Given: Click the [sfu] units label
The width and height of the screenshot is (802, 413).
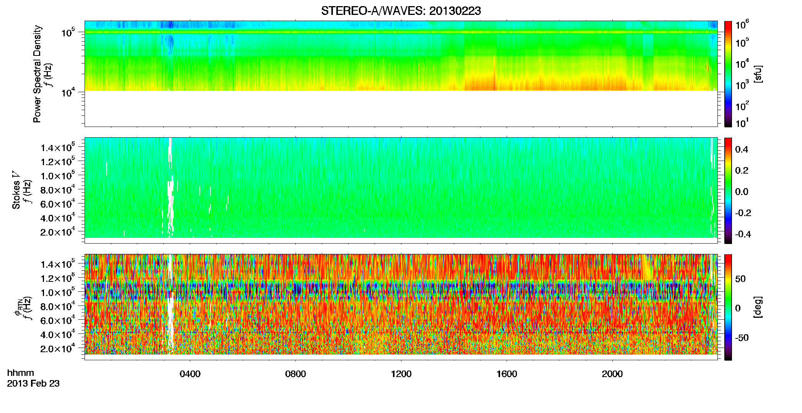Looking at the screenshot, I should click(758, 74).
